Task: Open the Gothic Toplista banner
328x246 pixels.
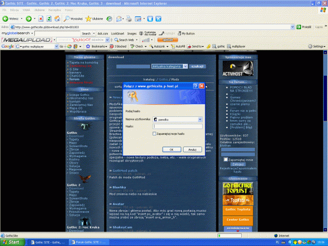Action: click(238, 209)
